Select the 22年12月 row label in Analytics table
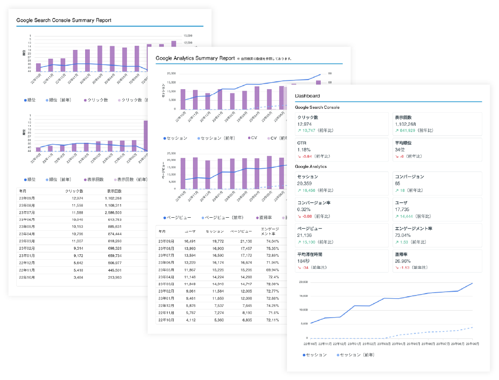Viewport: 499px width, 380px height. (x=166, y=306)
